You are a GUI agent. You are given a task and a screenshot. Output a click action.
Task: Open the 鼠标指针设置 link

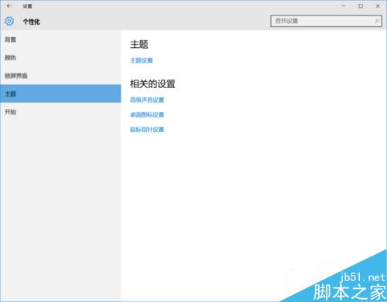click(147, 130)
